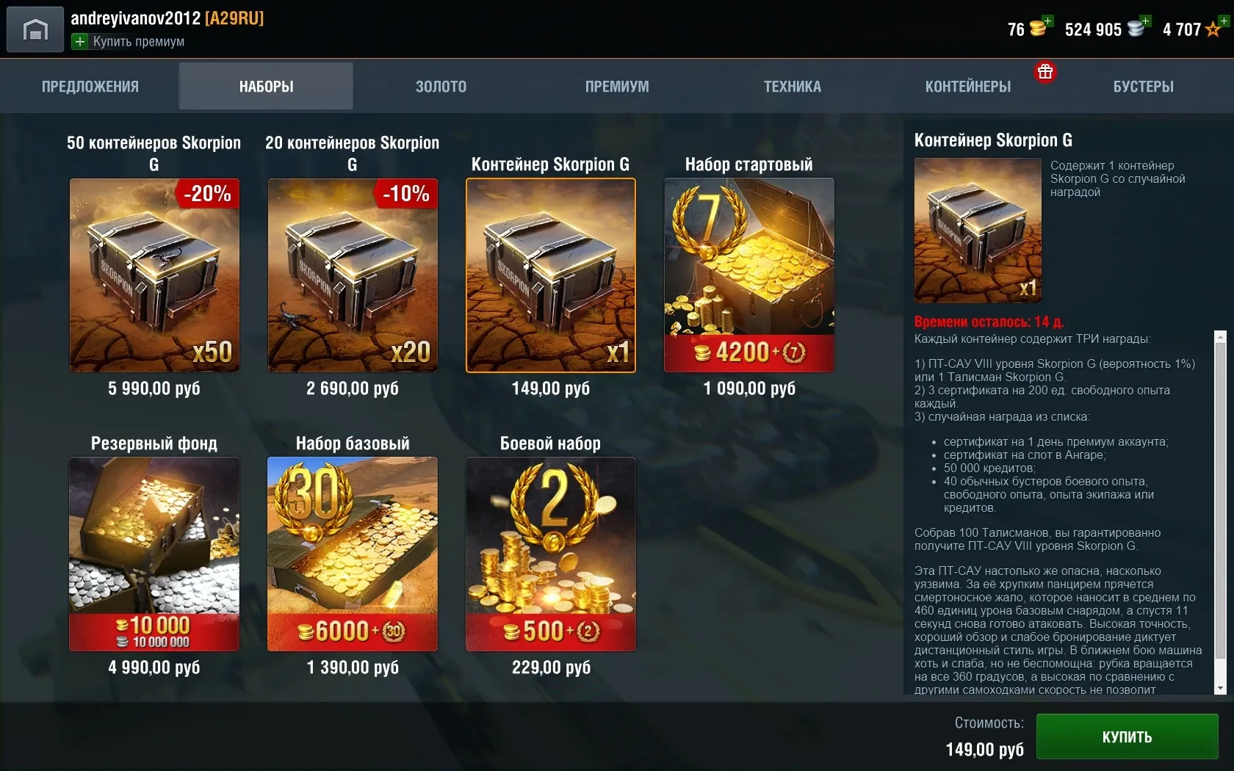Select 20 контейнеров Skorpion G bundle
This screenshot has height=771, width=1234.
pyautogui.click(x=353, y=275)
